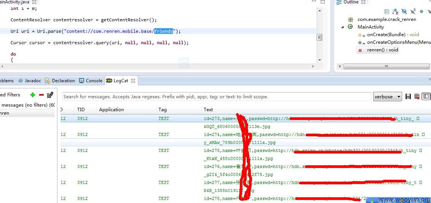Select the Outline view tab
The height and width of the screenshot is (203, 431).
pyautogui.click(x=351, y=2)
